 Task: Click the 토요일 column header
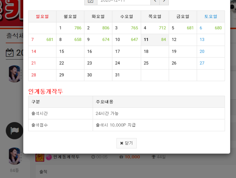(210, 17)
